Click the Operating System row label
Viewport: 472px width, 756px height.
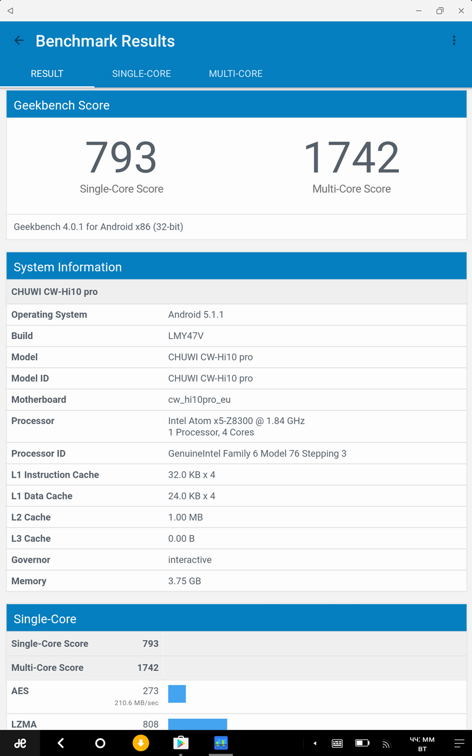point(49,315)
